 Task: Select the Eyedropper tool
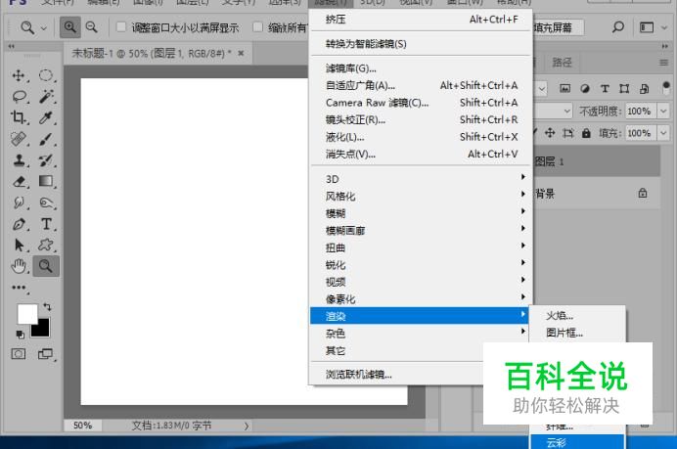tap(46, 117)
